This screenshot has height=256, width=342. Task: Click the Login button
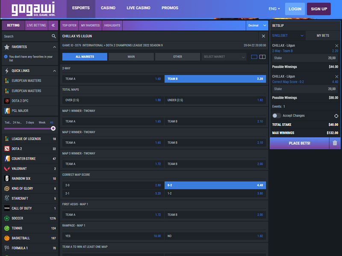coord(295,9)
